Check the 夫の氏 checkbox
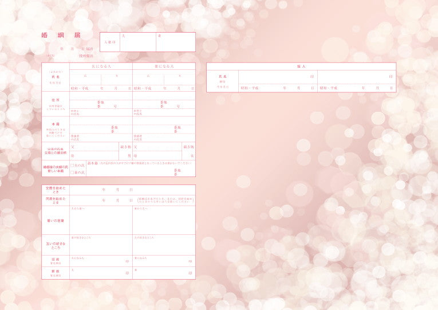Viewport: 438px width, 310px height. tap(72, 166)
